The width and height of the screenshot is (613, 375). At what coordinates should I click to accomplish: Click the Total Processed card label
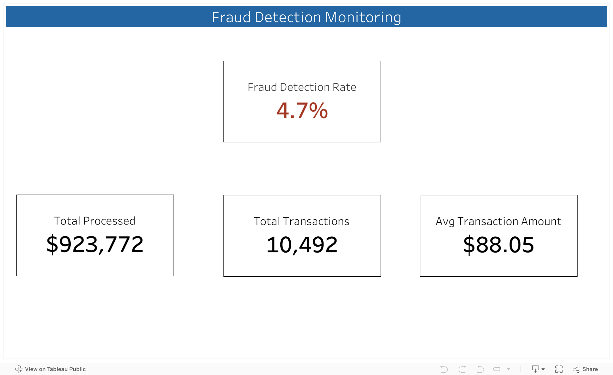pyautogui.click(x=95, y=221)
